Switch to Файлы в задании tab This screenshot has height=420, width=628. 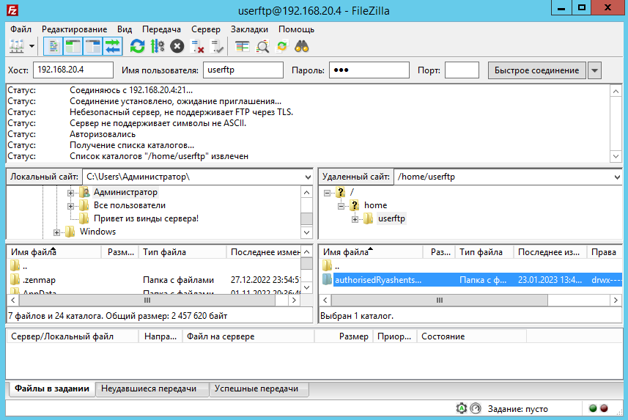52,388
